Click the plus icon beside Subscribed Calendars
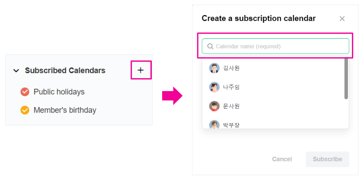 click(x=141, y=70)
